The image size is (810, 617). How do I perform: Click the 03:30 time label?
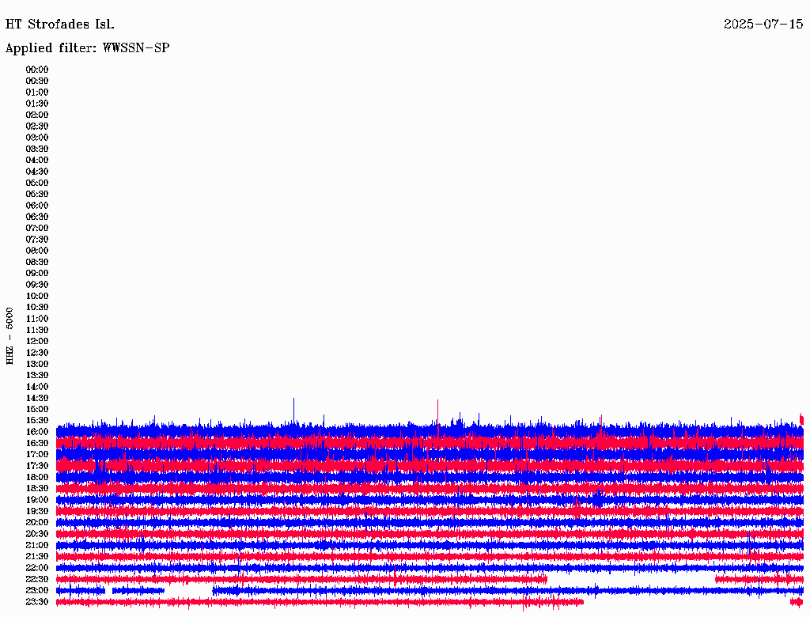coord(37,149)
